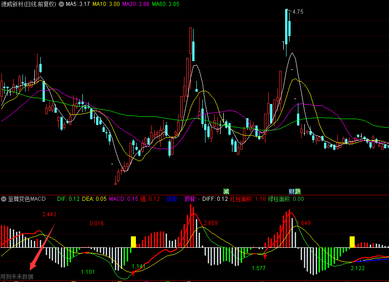389x282 pixels.
Task: Open the 至尊变色MACD indicator dropdown arrow
Action: pos(4,199)
